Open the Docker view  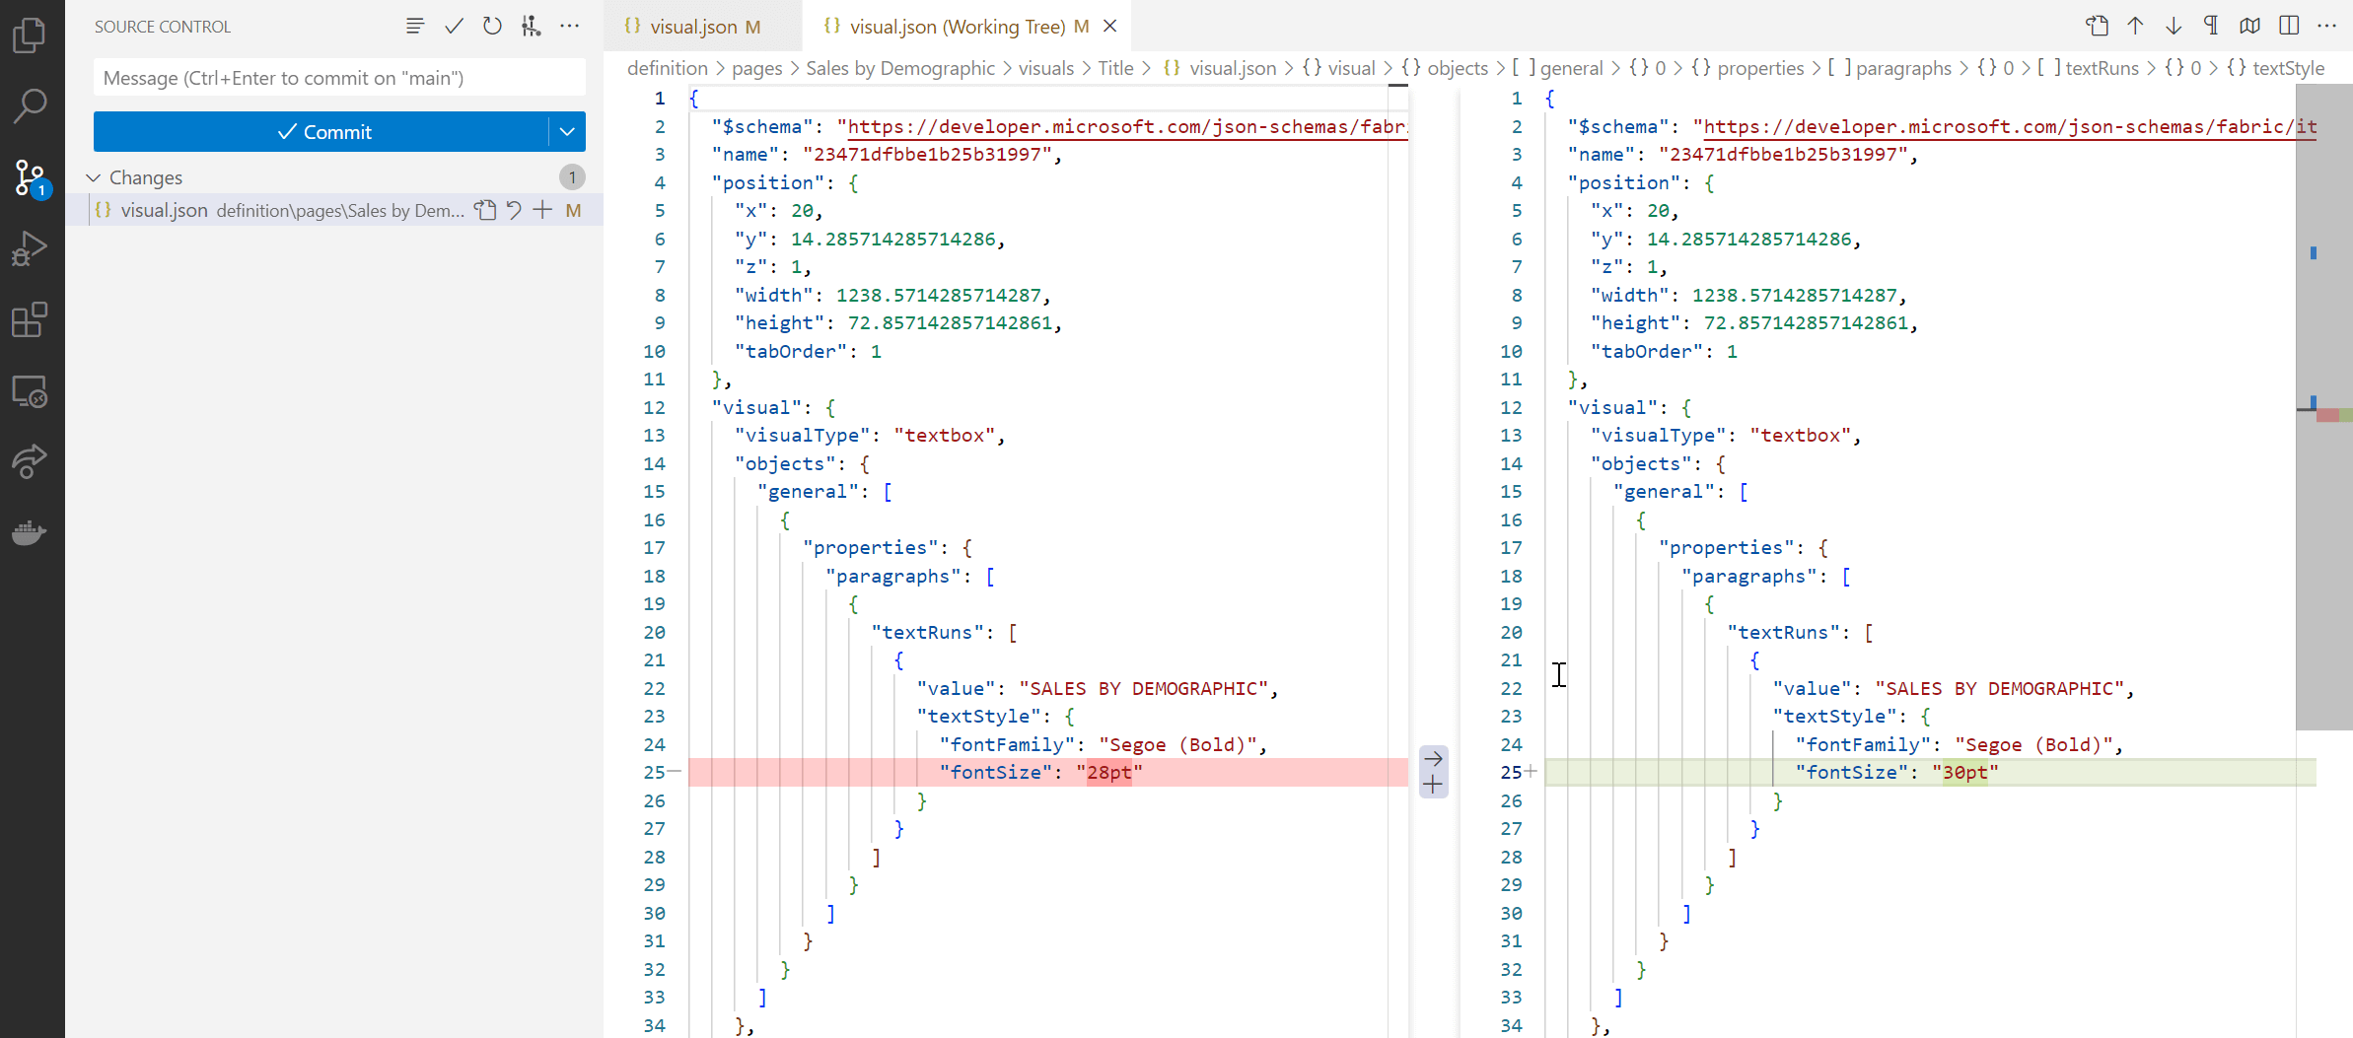30,533
